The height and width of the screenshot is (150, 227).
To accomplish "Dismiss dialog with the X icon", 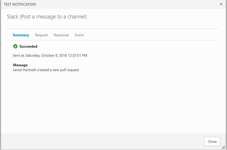I will coord(221,4).
